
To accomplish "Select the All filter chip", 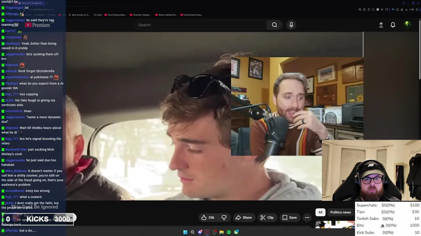I will click(x=320, y=212).
